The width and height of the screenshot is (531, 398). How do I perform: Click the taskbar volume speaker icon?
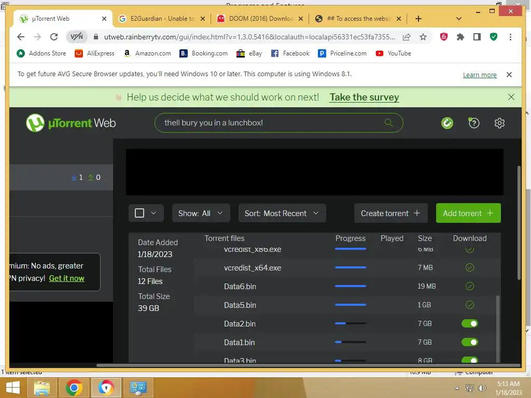click(482, 388)
